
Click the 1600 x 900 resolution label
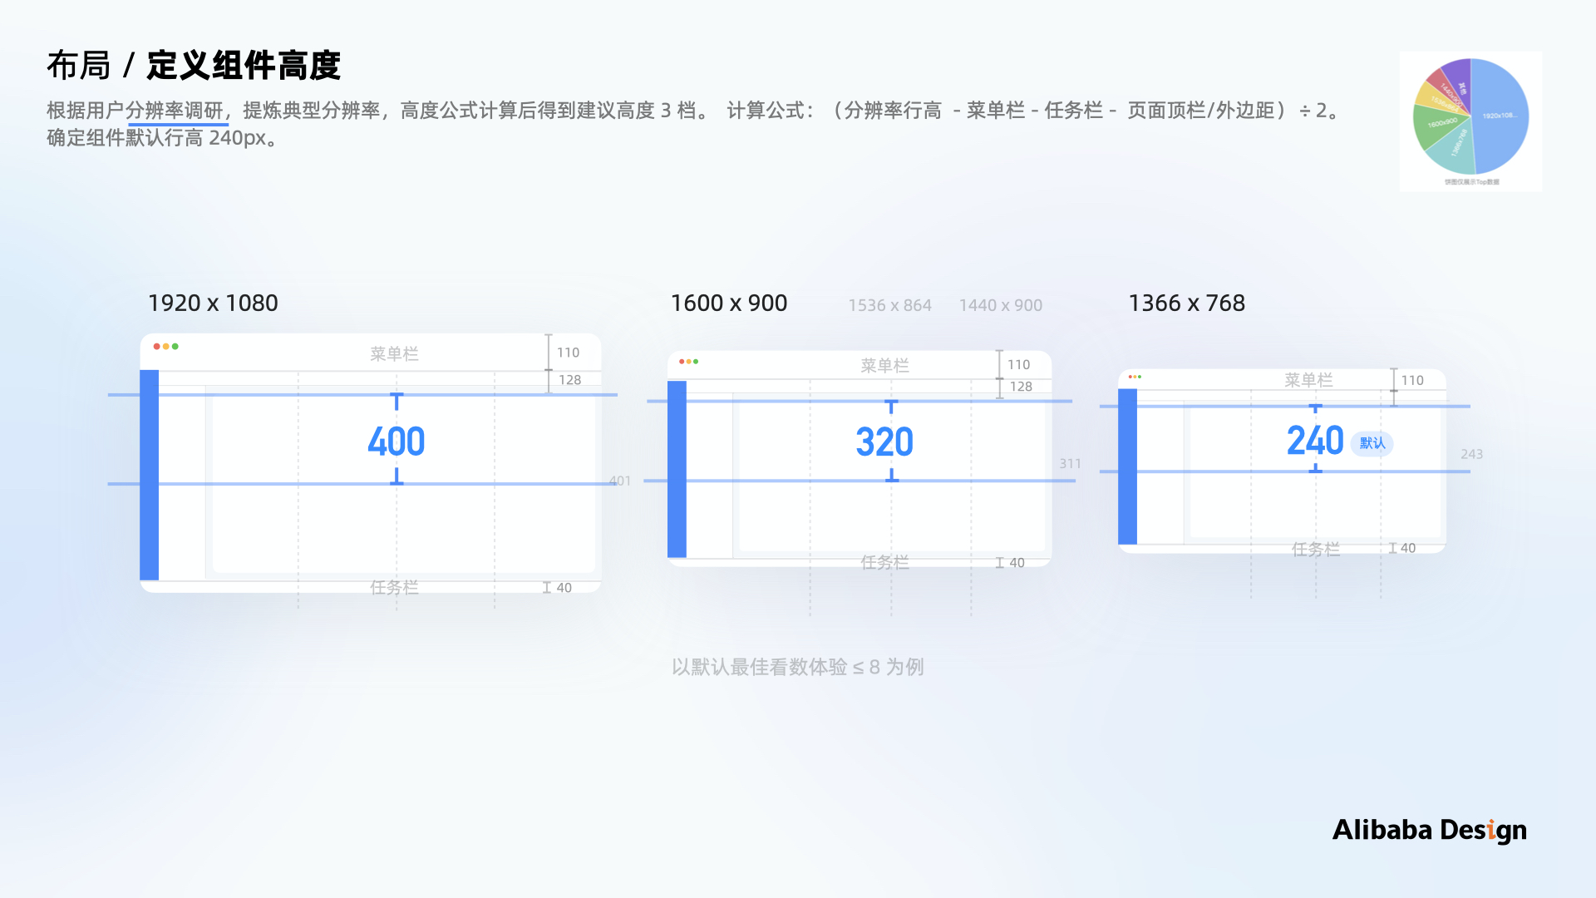tap(729, 303)
